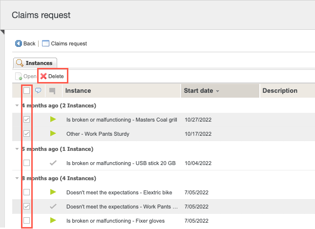Check the Elextric bike row checkbox
Screen dimensions: 315x229
(x=27, y=192)
